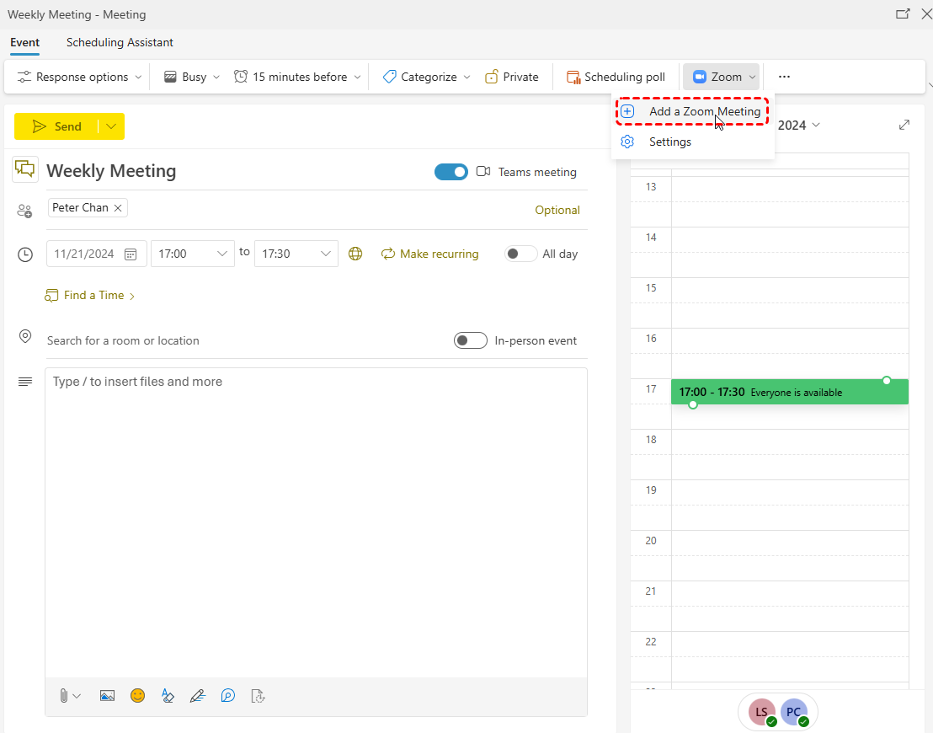This screenshot has height=733, width=933.
Task: Click the Weekly Meeting title field
Action: coord(238,171)
